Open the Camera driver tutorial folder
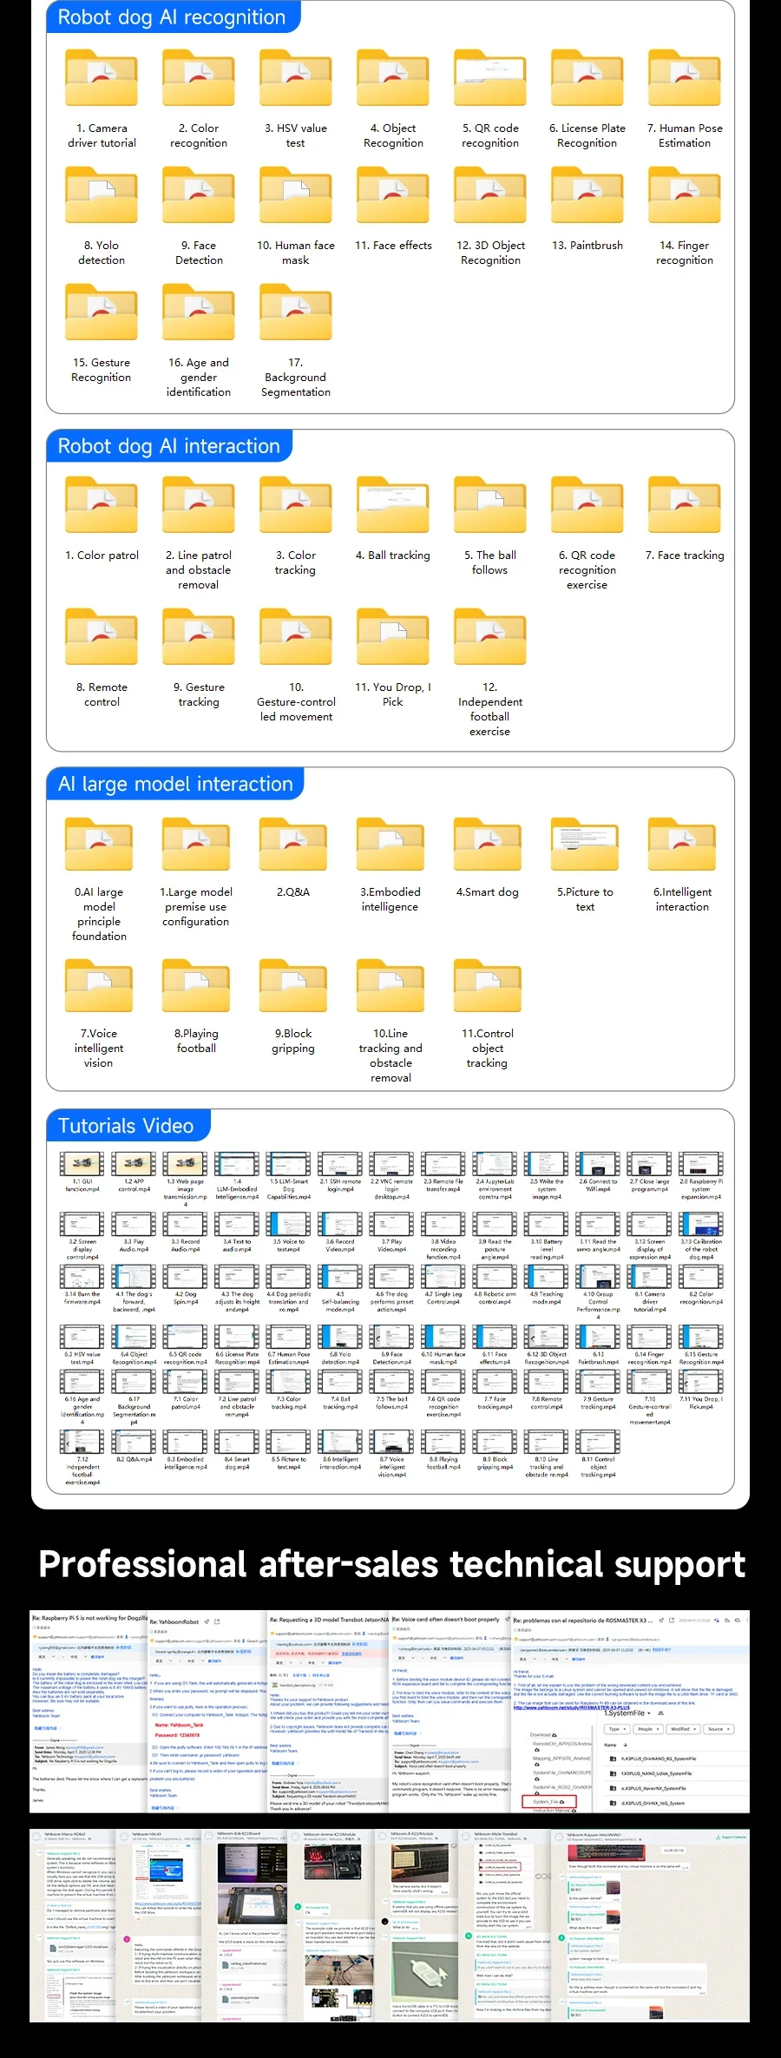 click(x=102, y=78)
